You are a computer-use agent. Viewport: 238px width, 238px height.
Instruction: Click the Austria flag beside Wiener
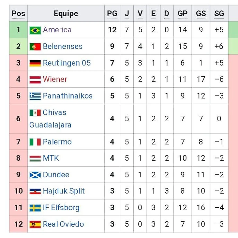[35, 79]
